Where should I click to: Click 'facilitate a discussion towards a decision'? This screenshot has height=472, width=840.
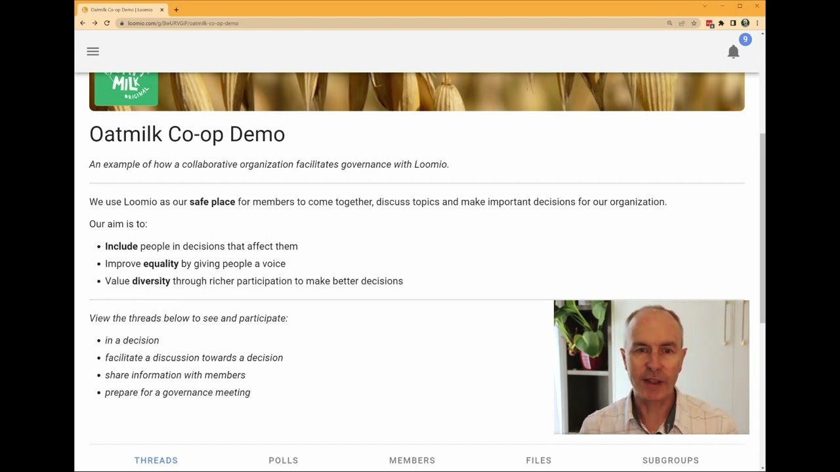click(x=194, y=358)
